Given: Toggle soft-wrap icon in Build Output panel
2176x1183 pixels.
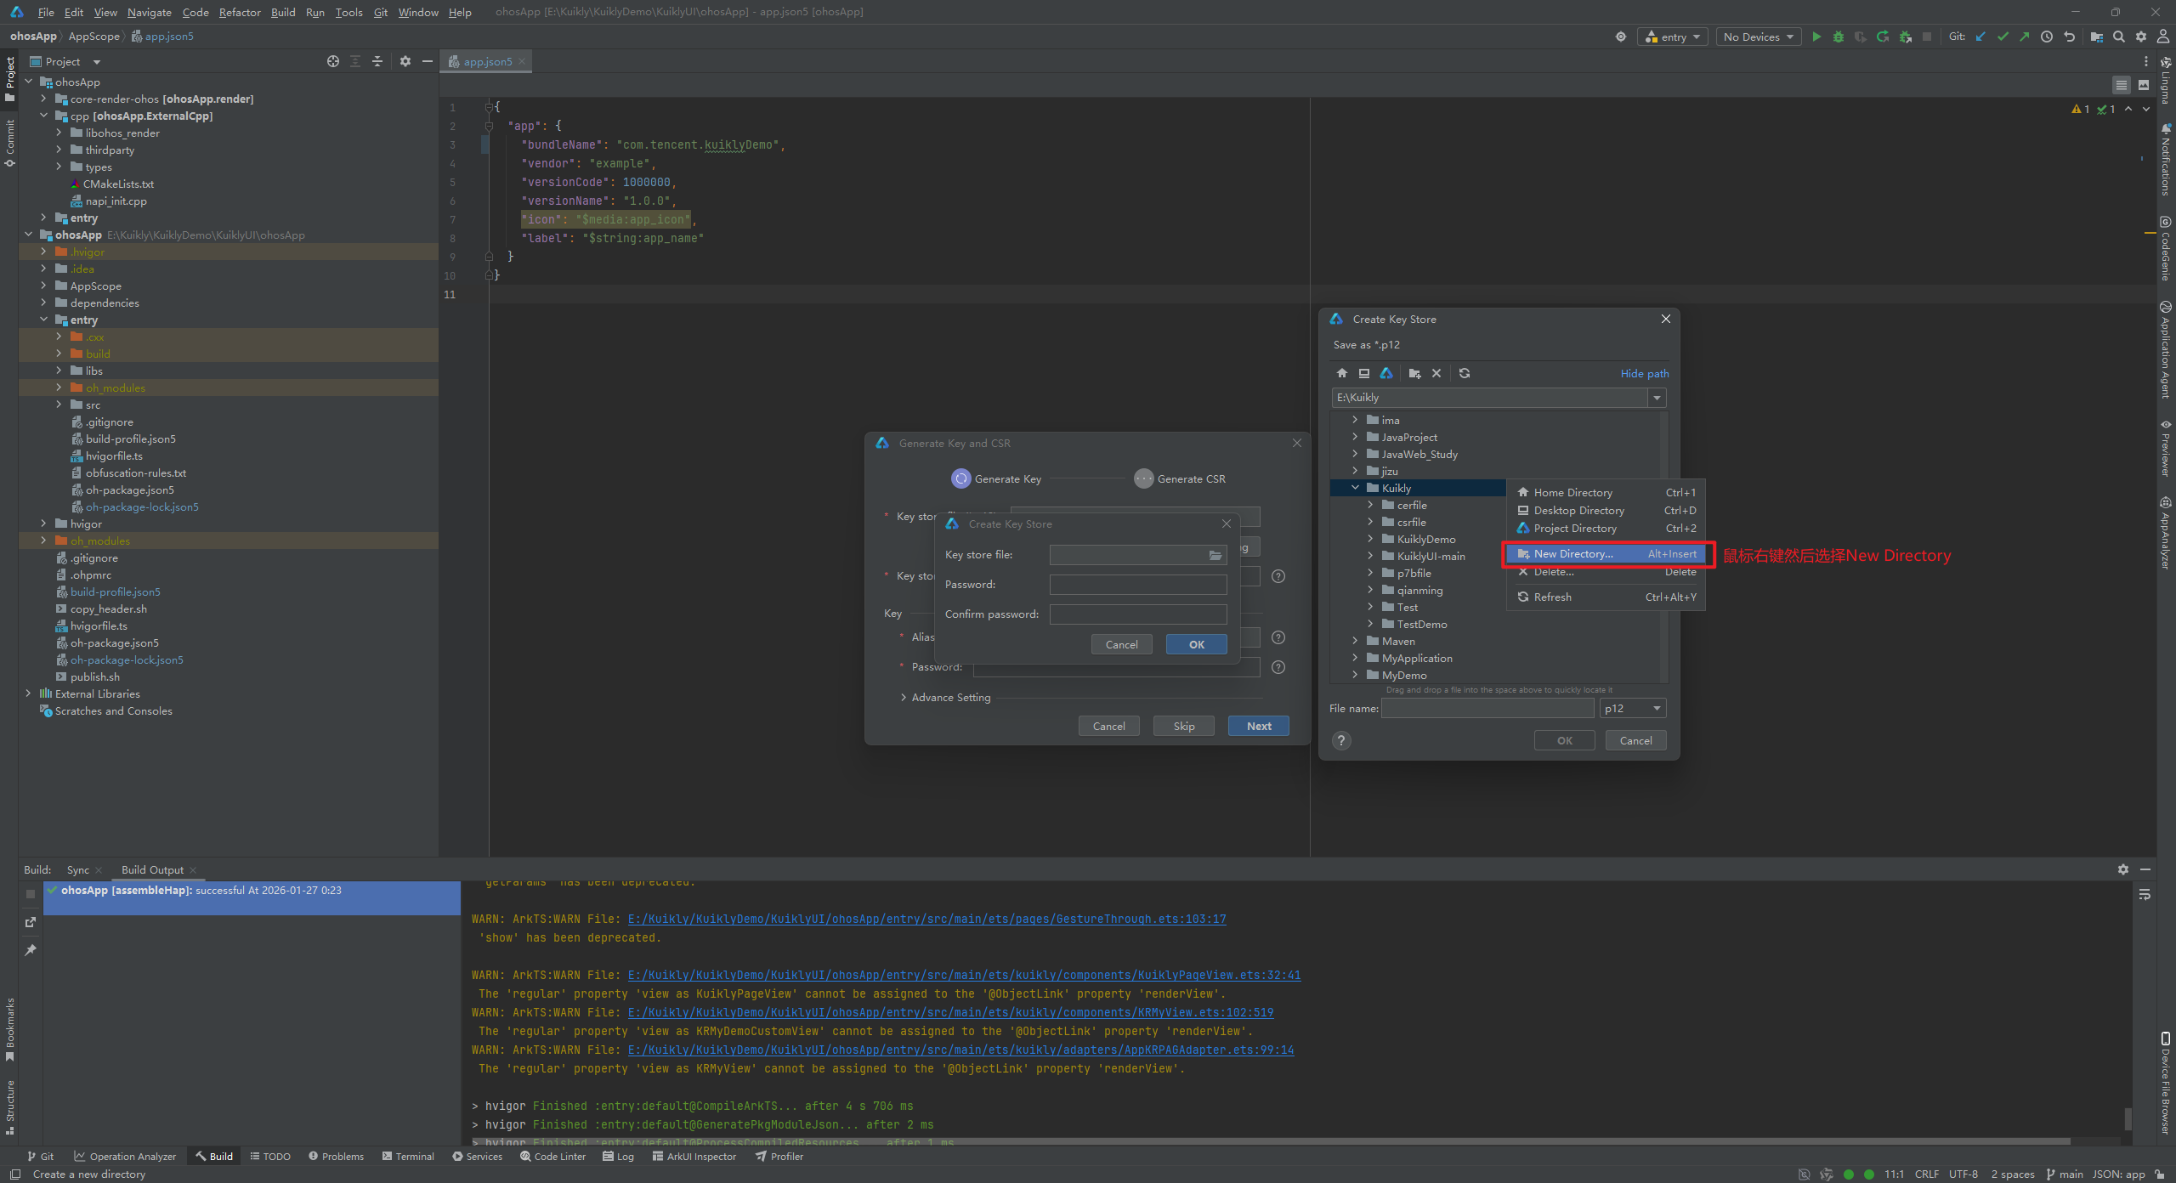Looking at the screenshot, I should point(2145,894).
